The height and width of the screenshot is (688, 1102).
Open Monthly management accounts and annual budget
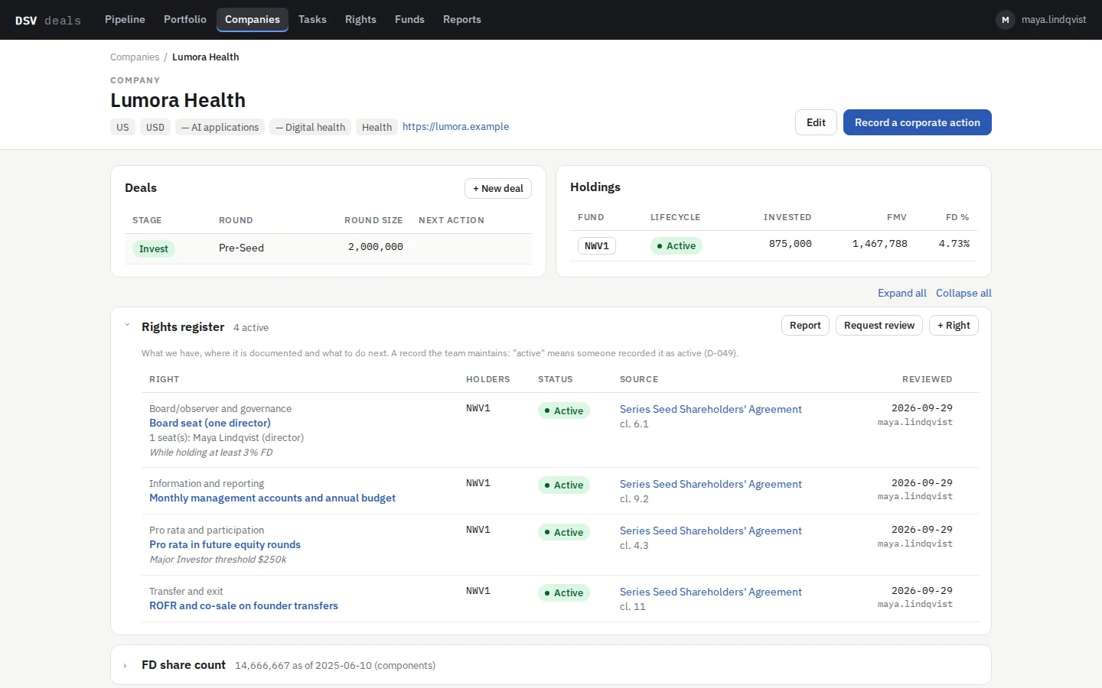click(272, 498)
